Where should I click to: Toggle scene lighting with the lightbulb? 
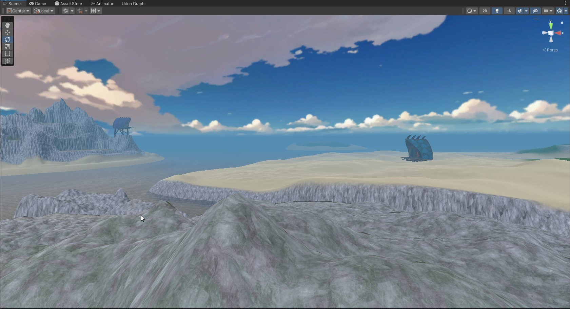coord(497,11)
